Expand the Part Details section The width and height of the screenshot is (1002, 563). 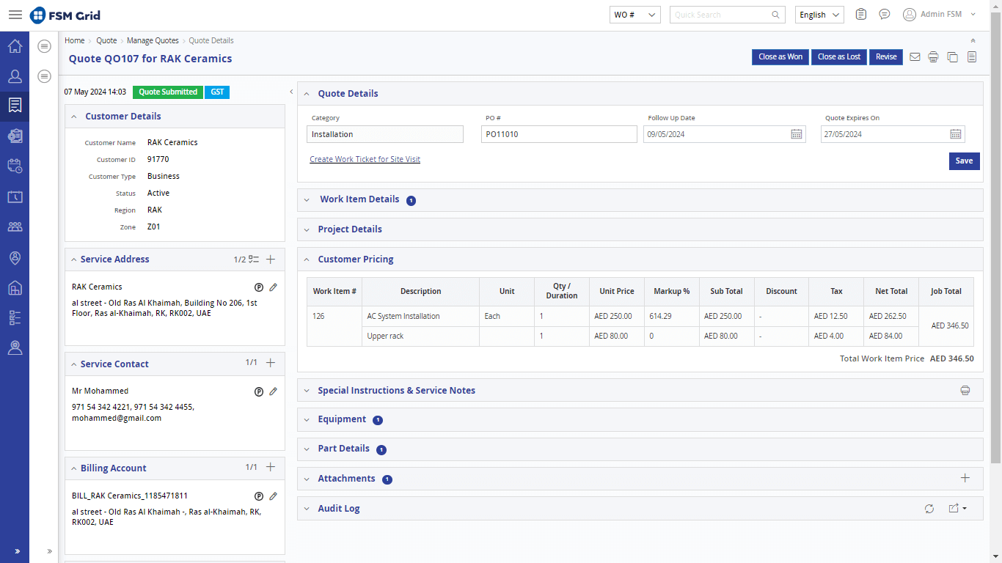click(x=307, y=449)
